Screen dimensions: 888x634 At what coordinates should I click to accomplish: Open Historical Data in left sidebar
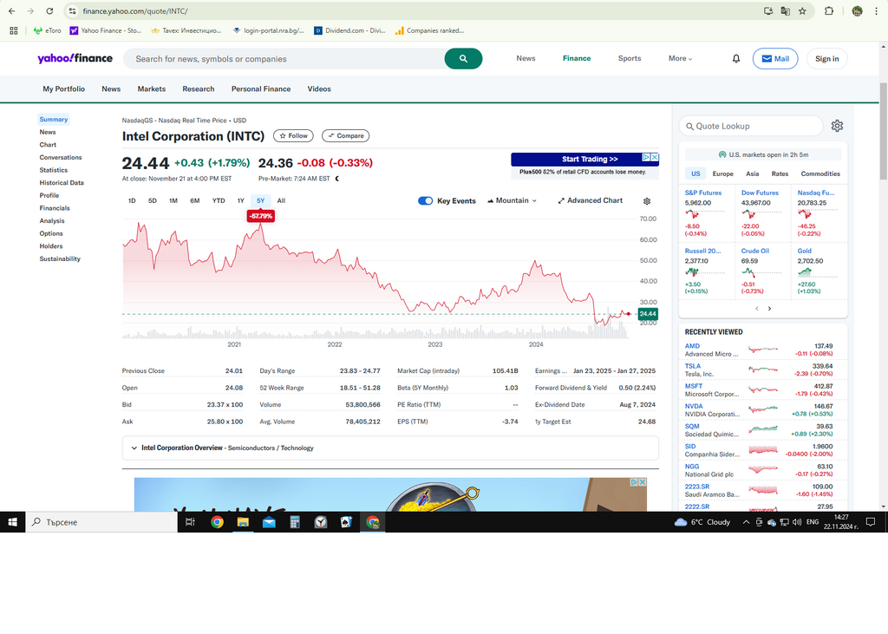[62, 183]
